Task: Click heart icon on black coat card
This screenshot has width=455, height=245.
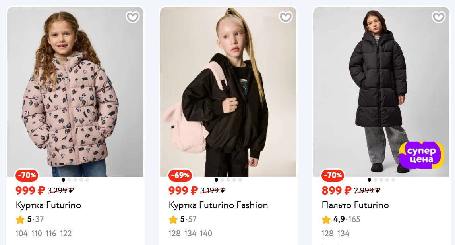Action: pos(438,17)
